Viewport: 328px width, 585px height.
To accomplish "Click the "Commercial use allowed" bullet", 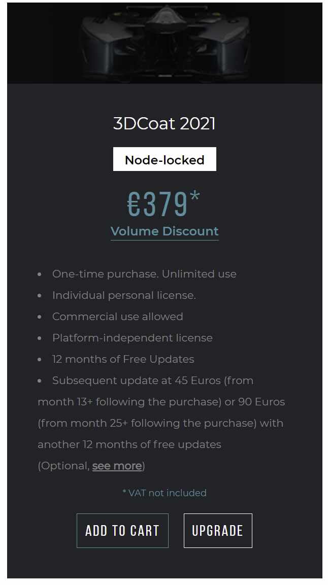I will 117,317.
